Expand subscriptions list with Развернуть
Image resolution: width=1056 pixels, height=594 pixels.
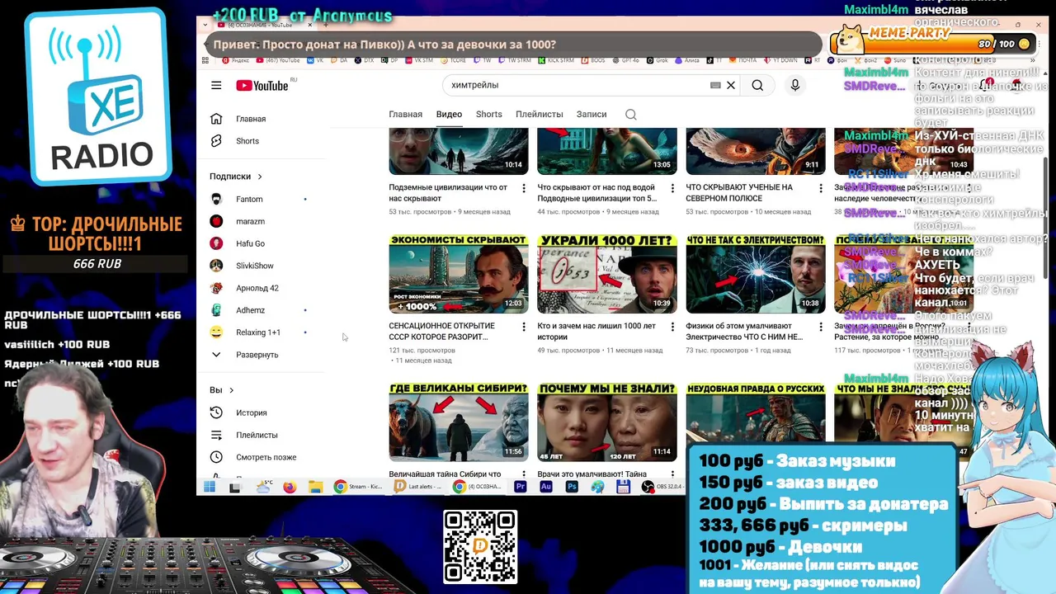[x=257, y=355]
